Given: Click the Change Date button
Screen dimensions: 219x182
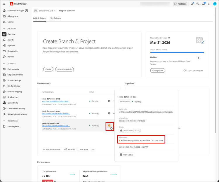Looking at the screenshot, I should (158, 70).
